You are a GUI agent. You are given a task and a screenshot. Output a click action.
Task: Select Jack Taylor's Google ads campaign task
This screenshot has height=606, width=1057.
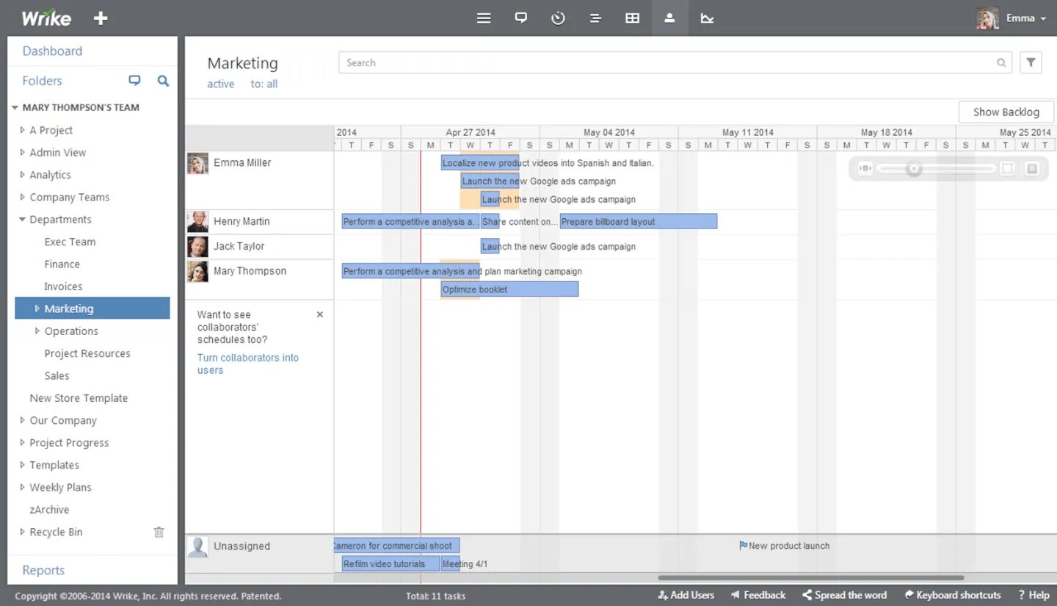tap(490, 247)
